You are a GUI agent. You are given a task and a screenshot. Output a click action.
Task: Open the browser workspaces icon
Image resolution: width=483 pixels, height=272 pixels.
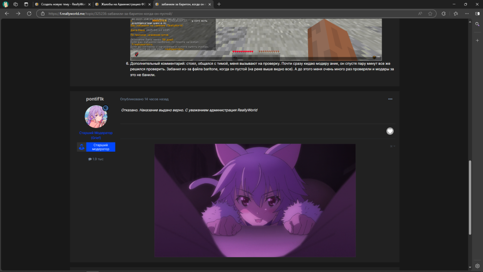16,4
